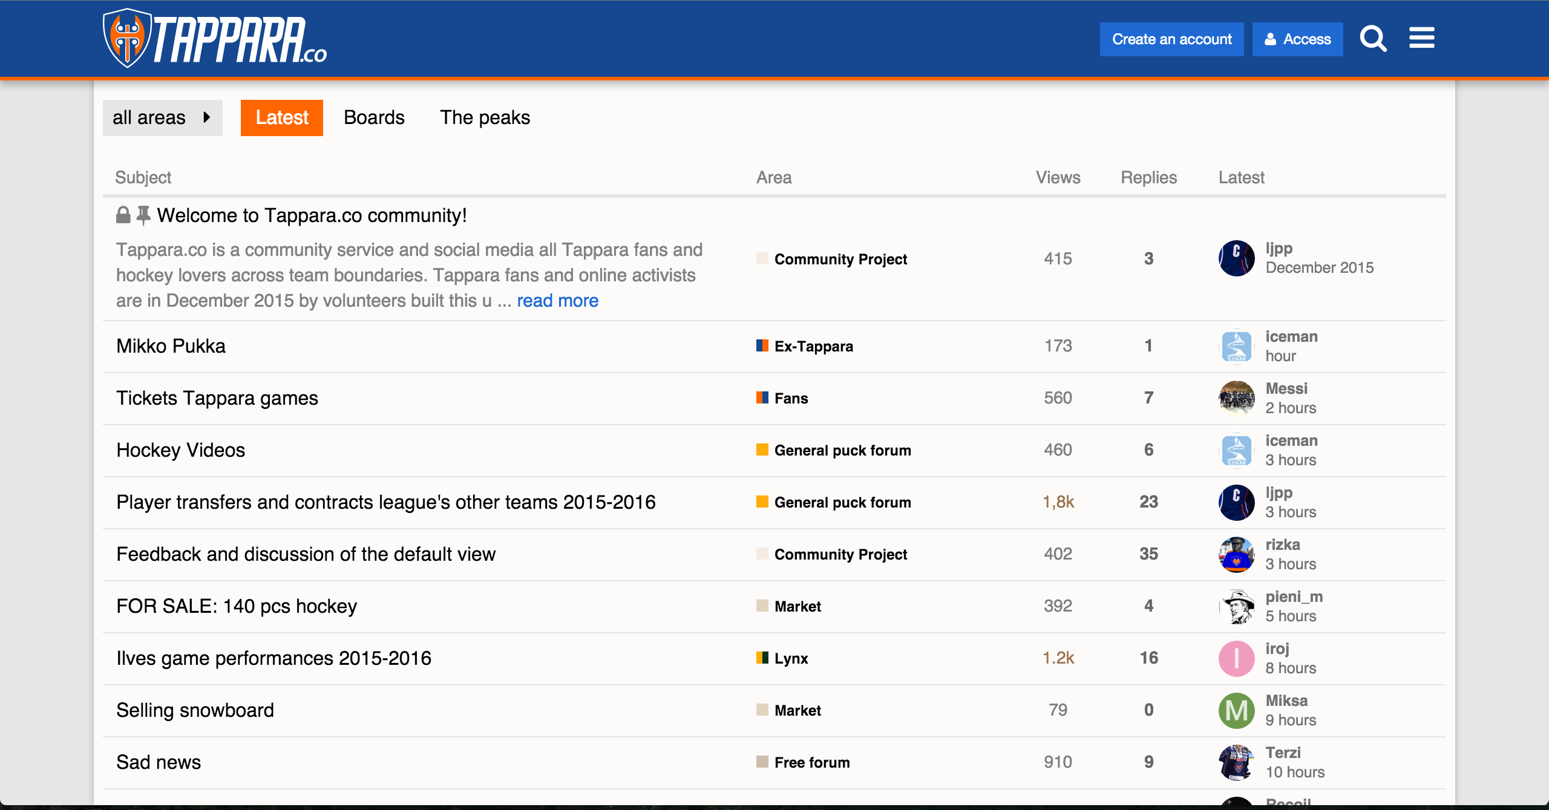1549x810 pixels.
Task: Open the General puck forum category on Hockey Videos
Action: click(x=842, y=450)
